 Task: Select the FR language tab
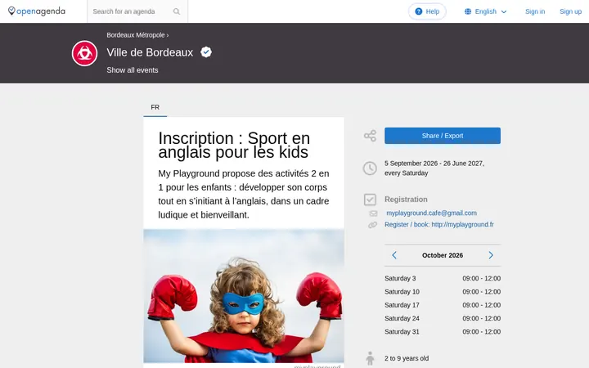pos(155,107)
